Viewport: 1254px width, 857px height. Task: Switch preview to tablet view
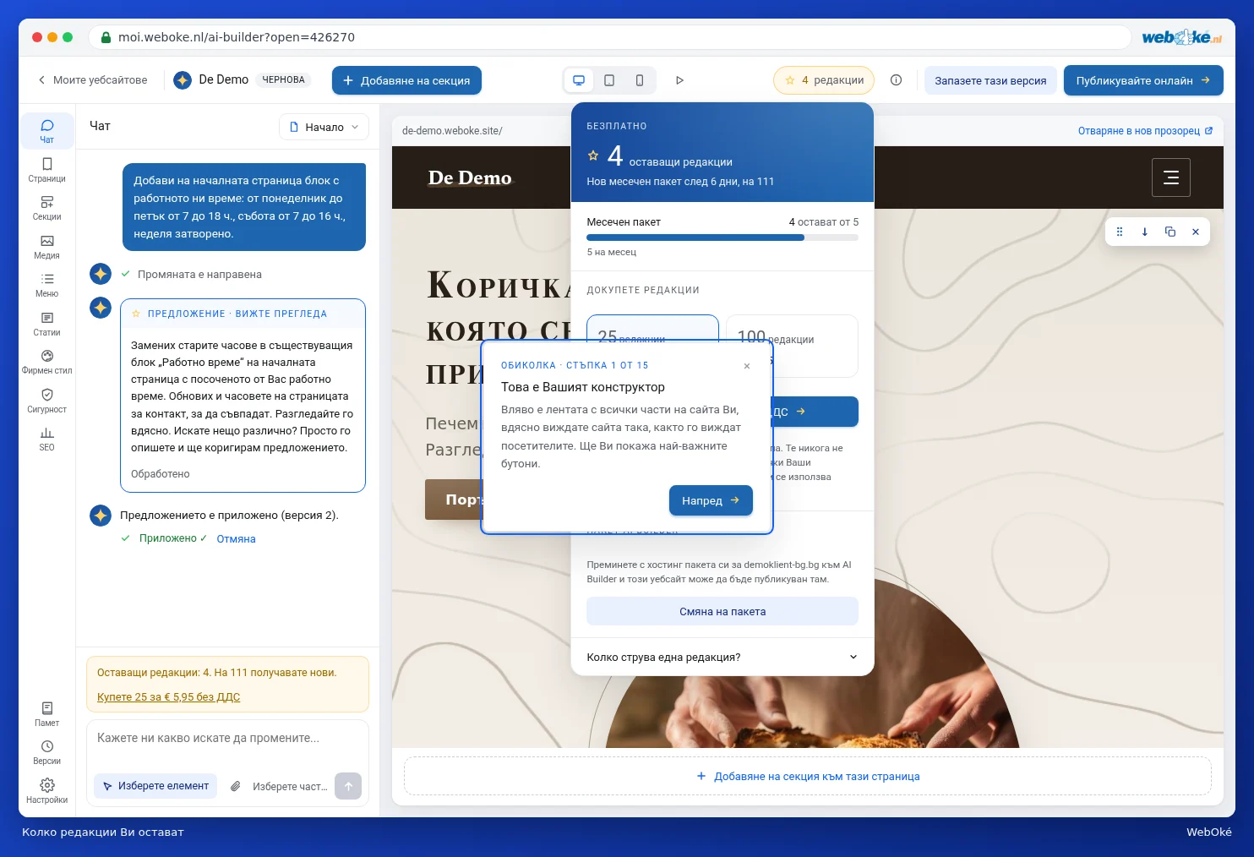609,80
